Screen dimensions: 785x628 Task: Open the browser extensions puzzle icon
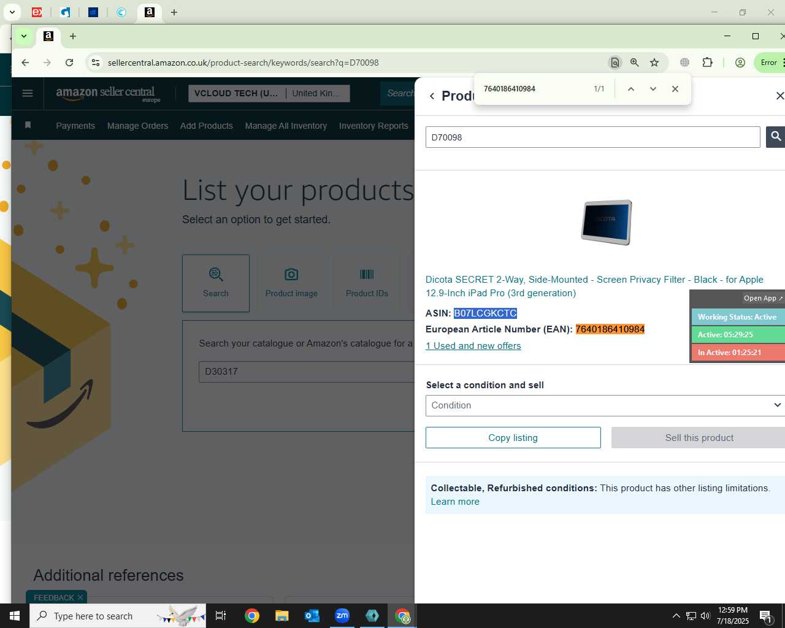(x=707, y=63)
